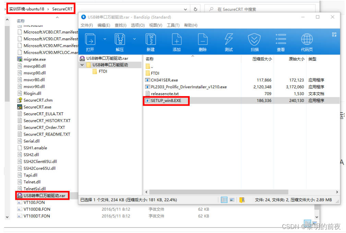Click the horizontal scrollbar right arrow
This screenshot has width=346, height=233.
(x=337, y=192)
